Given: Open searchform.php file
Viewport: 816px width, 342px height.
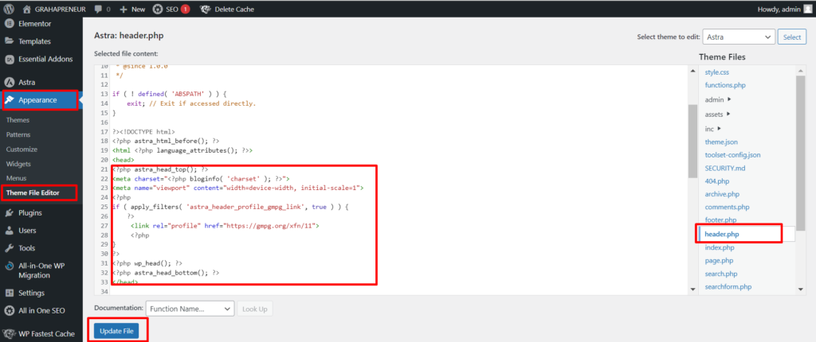Looking at the screenshot, I should click(x=728, y=286).
